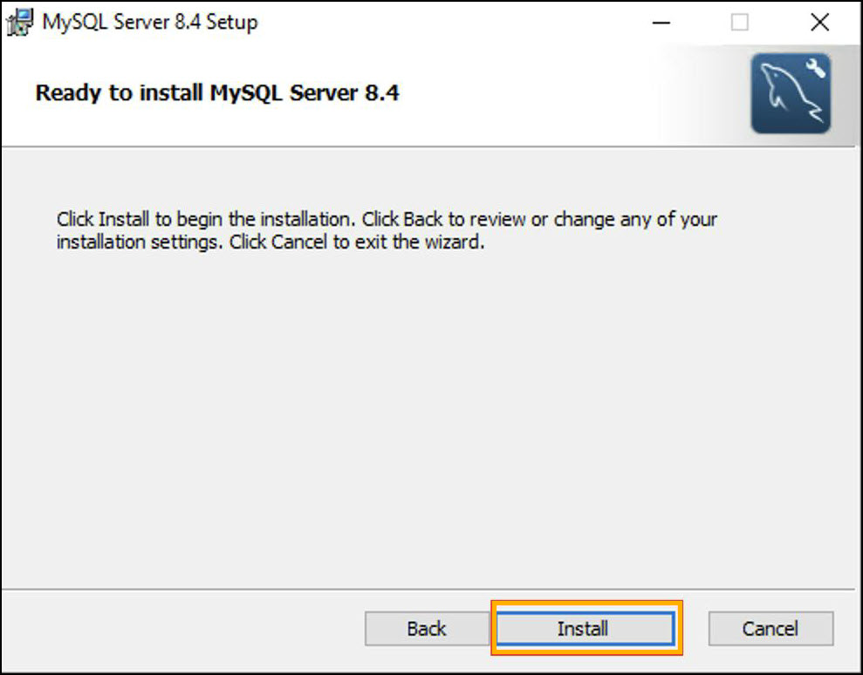Screen dimensions: 863x675
Task: Close the MySQL Server Setup window
Action: (819, 24)
